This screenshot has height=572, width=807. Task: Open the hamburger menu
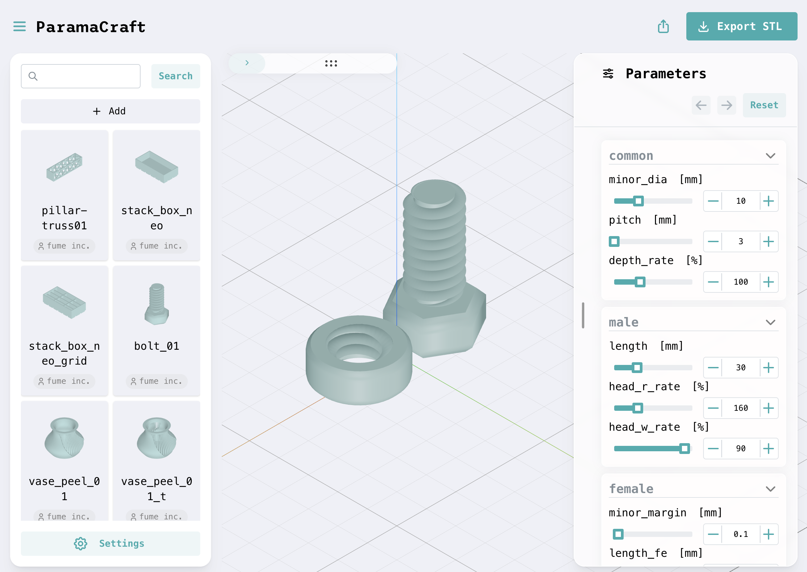coord(19,26)
